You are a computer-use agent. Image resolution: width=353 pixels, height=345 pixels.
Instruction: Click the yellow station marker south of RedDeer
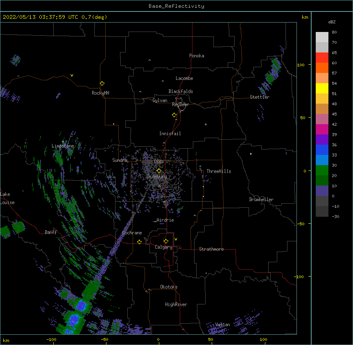click(174, 115)
